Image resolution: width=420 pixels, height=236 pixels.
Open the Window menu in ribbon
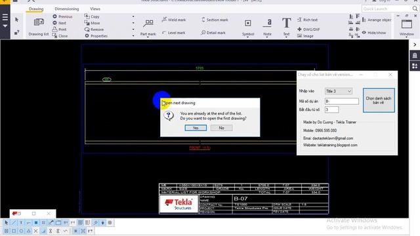407,28
